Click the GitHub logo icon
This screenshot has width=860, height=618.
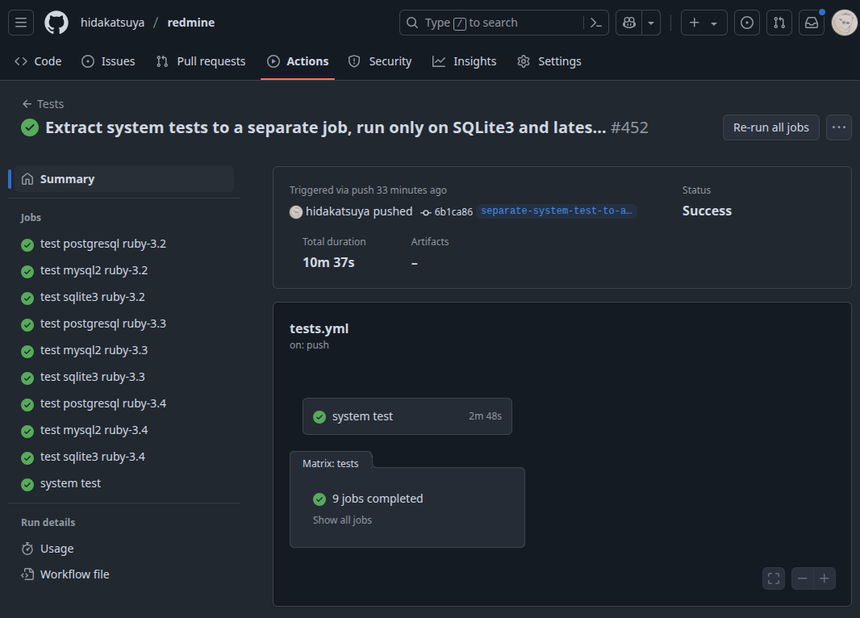[x=56, y=23]
